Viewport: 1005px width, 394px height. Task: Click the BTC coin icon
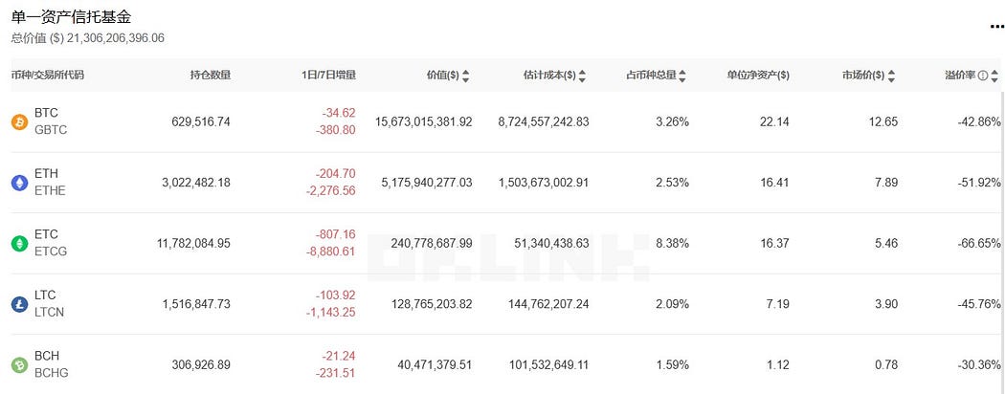(20, 121)
